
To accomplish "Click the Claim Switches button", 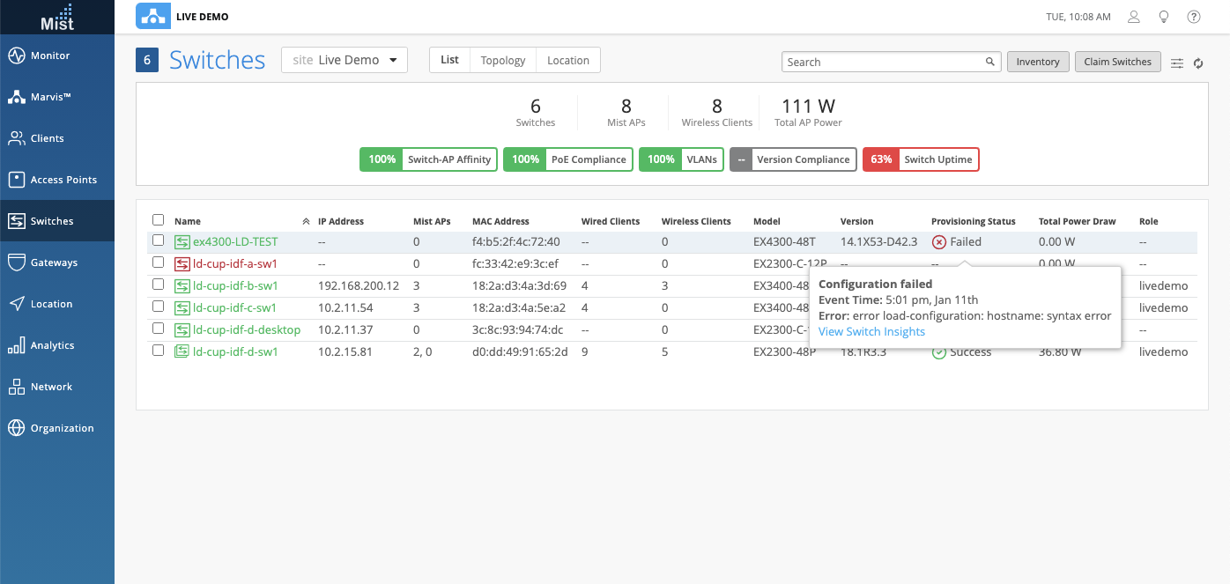I will [x=1117, y=62].
